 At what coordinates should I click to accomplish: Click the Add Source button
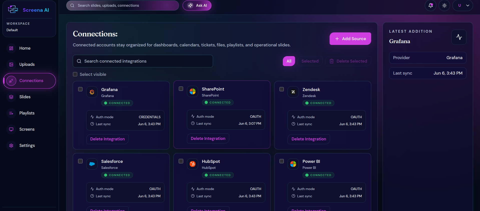tap(350, 39)
